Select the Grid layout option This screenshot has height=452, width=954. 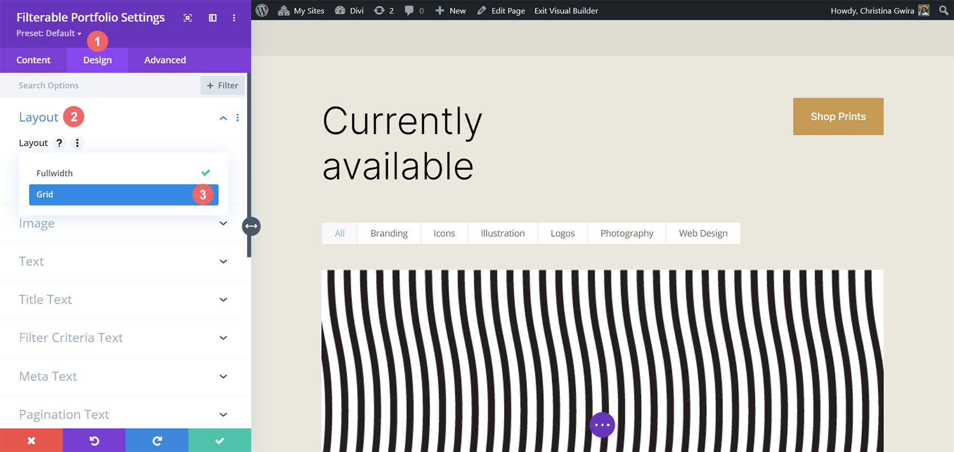123,194
